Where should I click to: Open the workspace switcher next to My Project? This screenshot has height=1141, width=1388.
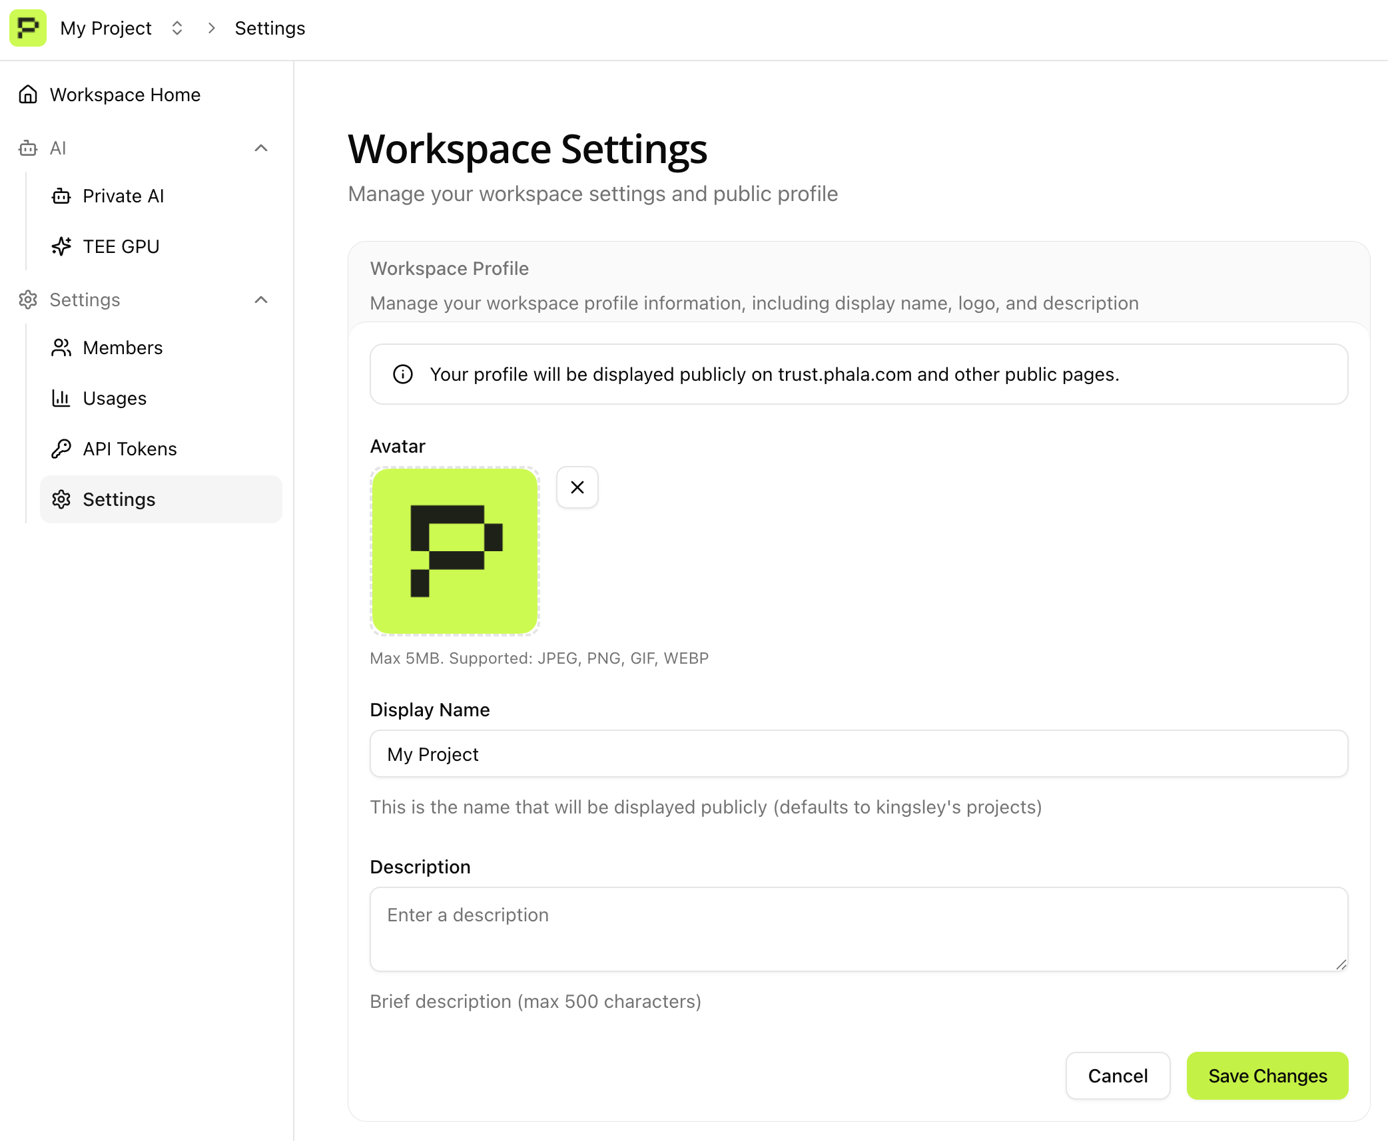pyautogui.click(x=177, y=28)
